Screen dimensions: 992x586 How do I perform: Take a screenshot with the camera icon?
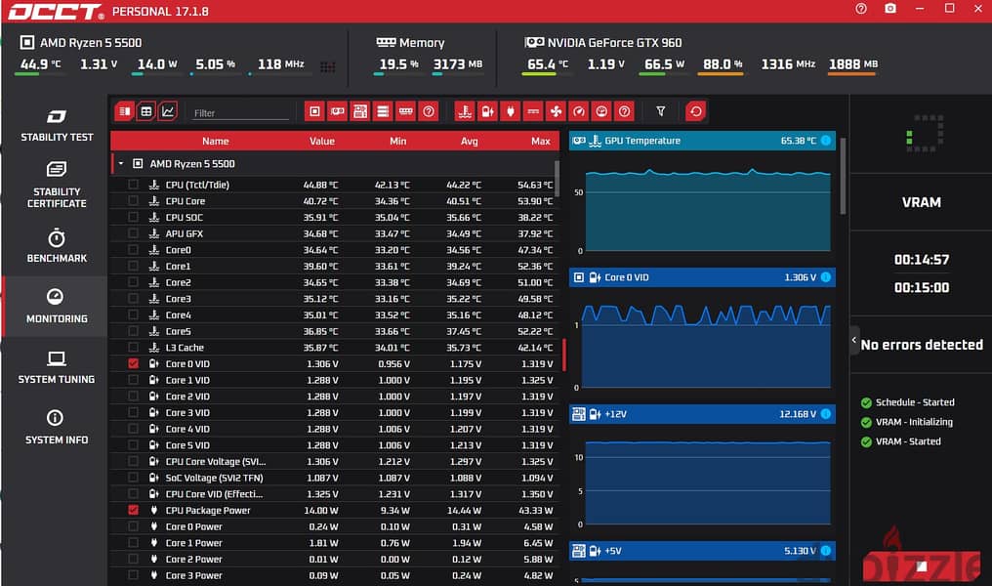click(x=890, y=9)
